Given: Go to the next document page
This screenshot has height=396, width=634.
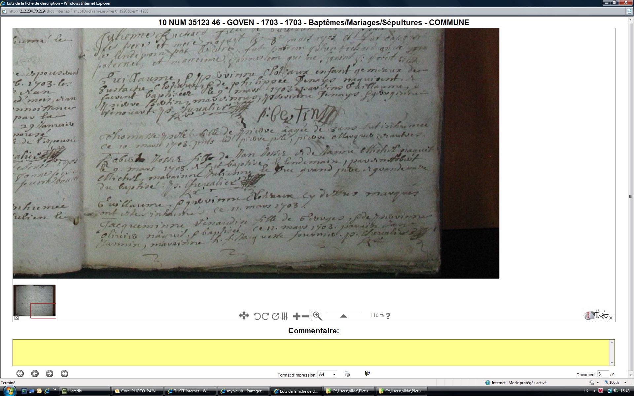Looking at the screenshot, I should click(50, 374).
